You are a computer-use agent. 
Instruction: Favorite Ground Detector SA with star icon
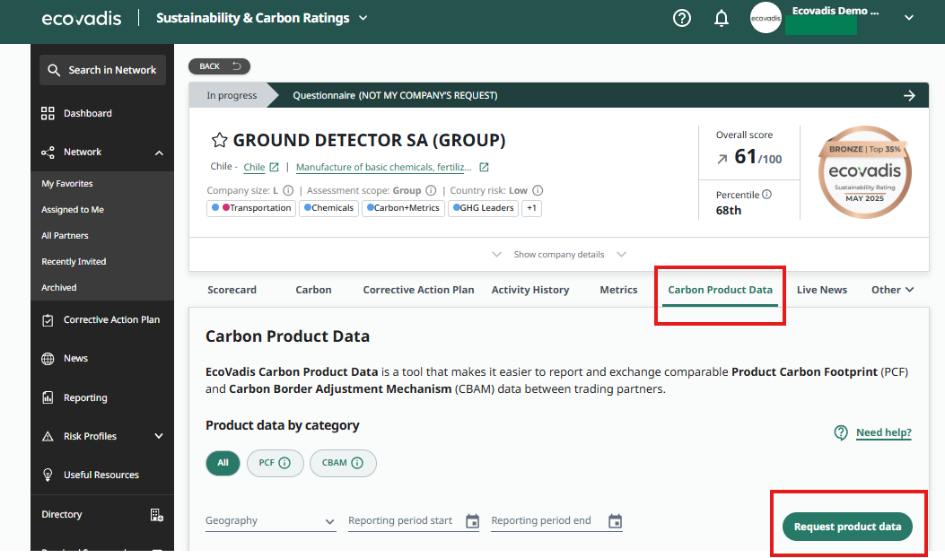point(219,141)
